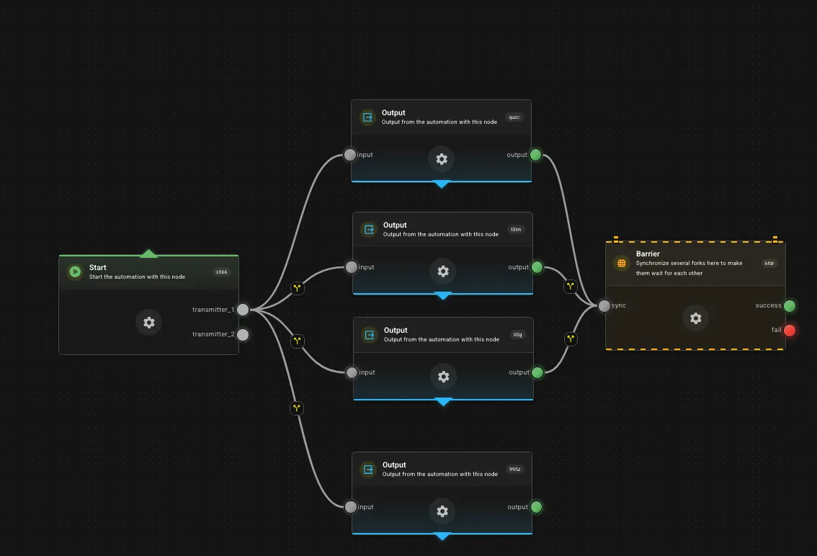The height and width of the screenshot is (556, 817).
Task: Select fork icon on wire into 995z input
Action: point(297,408)
